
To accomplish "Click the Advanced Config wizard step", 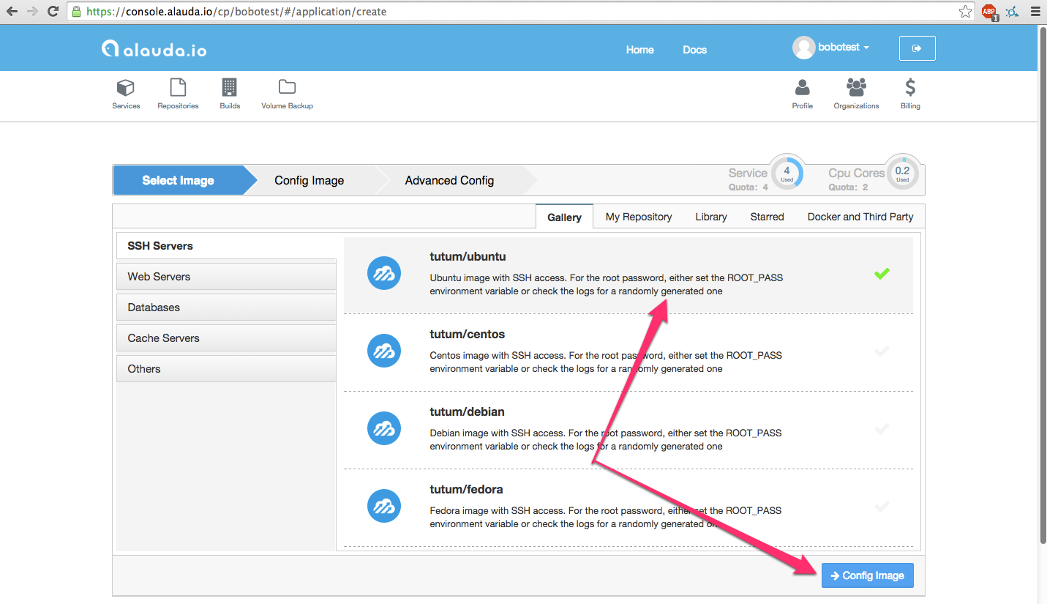I will (449, 180).
